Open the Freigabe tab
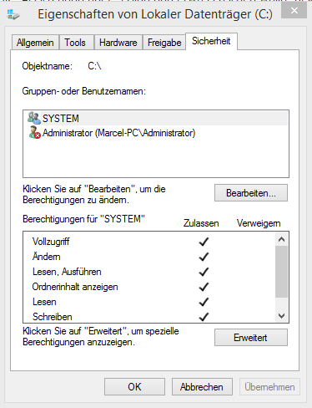Viewport: 312px width, 408px height. [164, 43]
